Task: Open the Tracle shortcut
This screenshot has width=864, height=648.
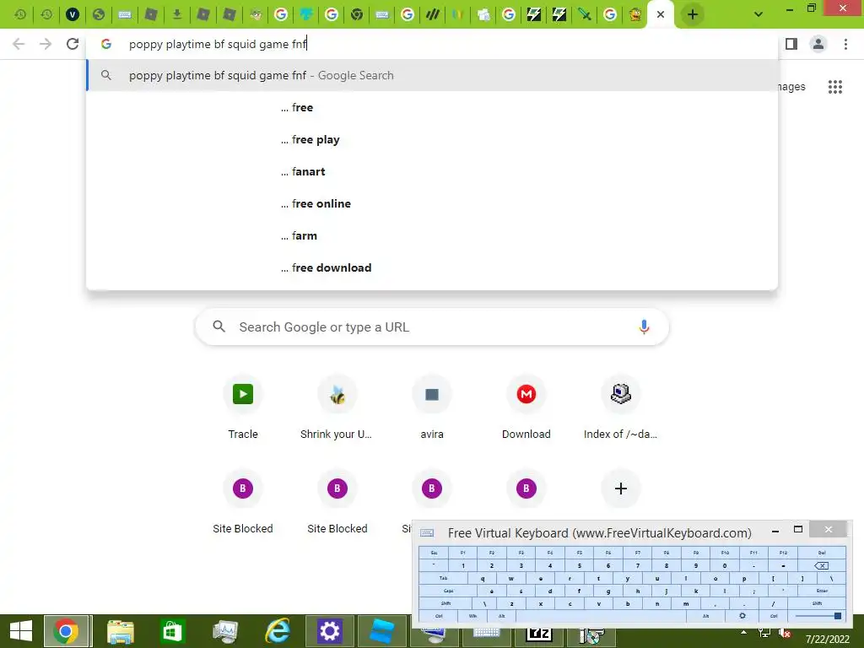Action: click(243, 408)
